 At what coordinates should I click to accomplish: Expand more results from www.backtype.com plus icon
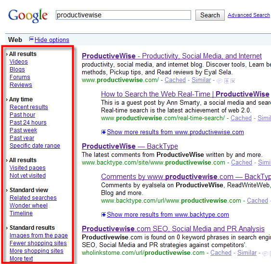tap(103, 215)
